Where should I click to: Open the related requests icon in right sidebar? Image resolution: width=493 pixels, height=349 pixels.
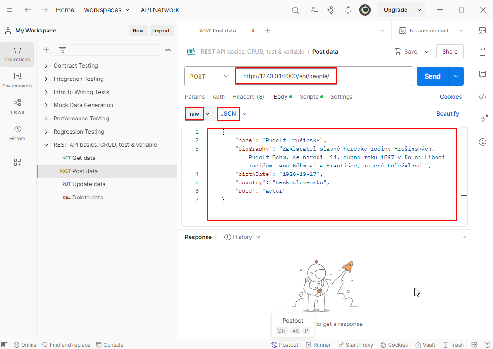coord(483,119)
